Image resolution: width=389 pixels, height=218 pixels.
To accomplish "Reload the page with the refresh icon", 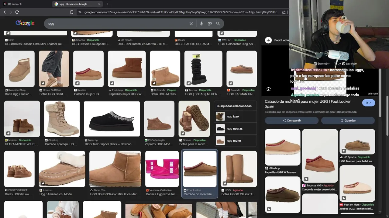I will tap(17, 12).
